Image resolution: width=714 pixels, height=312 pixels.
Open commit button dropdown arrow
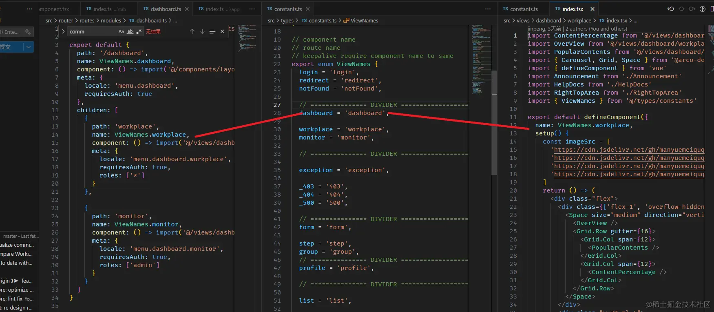[x=29, y=47]
